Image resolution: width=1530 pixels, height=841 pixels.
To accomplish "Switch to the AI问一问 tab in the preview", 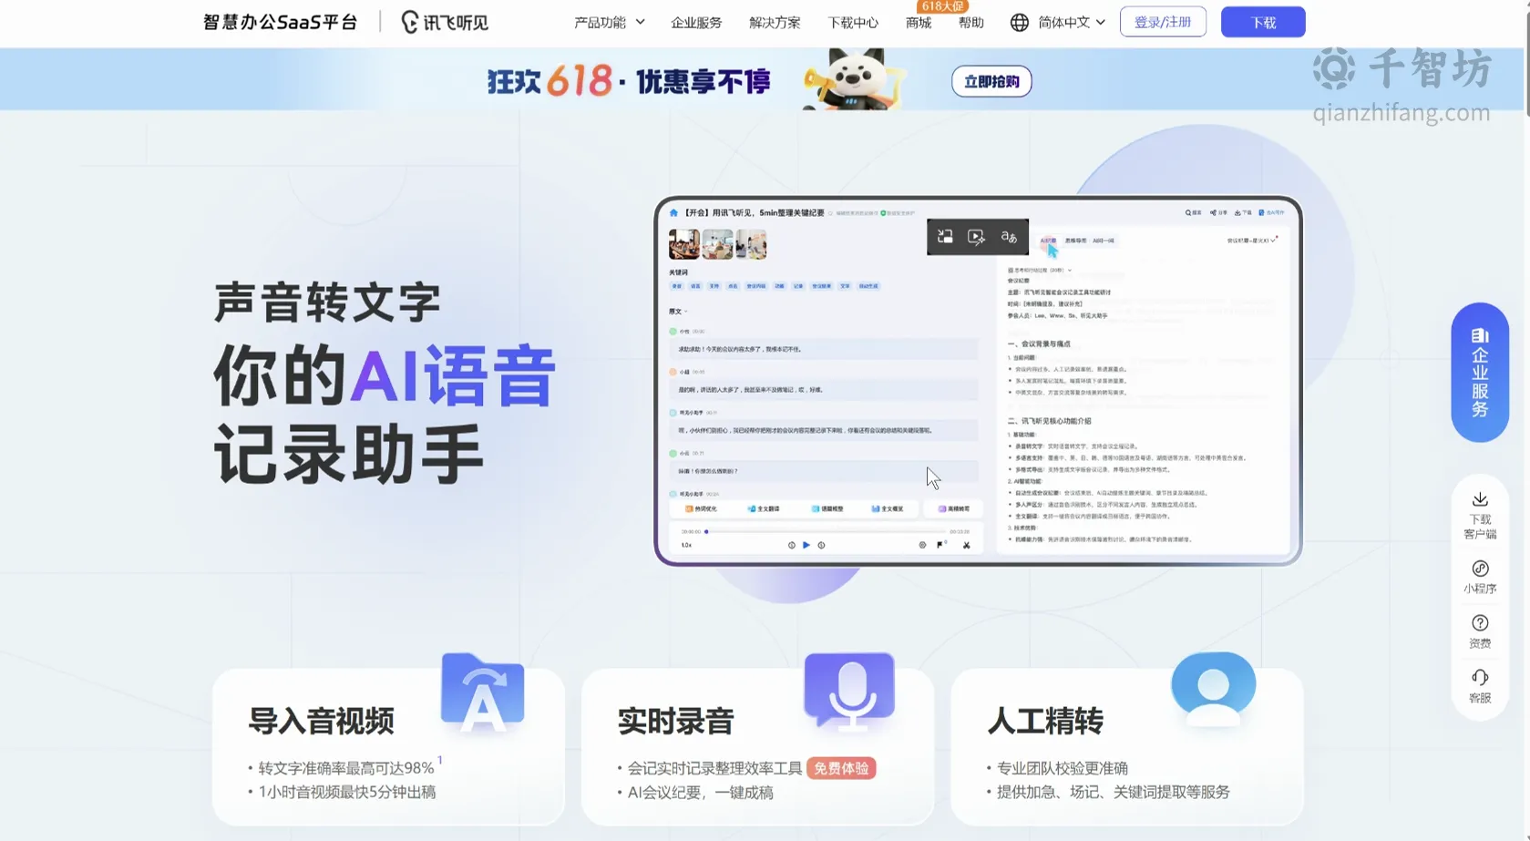I will (1104, 241).
